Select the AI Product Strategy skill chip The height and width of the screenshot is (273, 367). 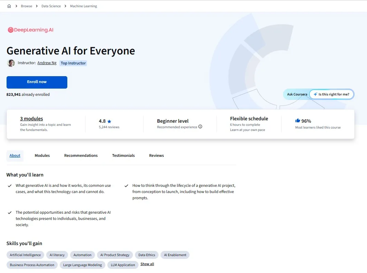click(115, 255)
